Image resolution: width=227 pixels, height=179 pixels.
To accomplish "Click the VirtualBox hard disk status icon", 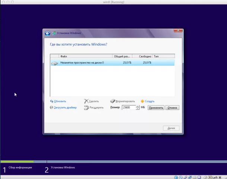I will tap(176, 177).
